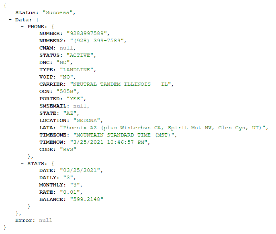
Task: Select the CARRIER Neutral Tandem value
Action: click(121, 84)
